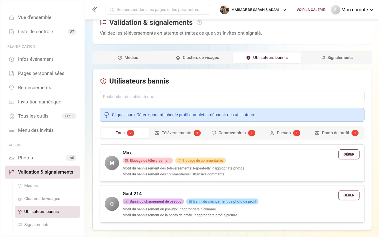Switch to the Médias tab
The width and height of the screenshot is (379, 237).
coord(128,58)
